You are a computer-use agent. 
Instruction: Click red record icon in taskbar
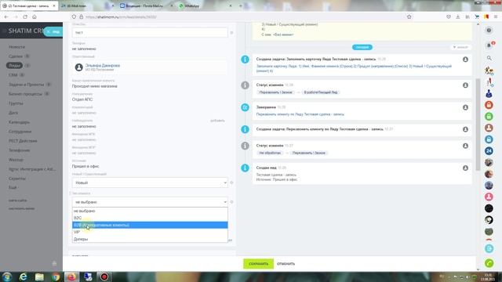click(104, 277)
